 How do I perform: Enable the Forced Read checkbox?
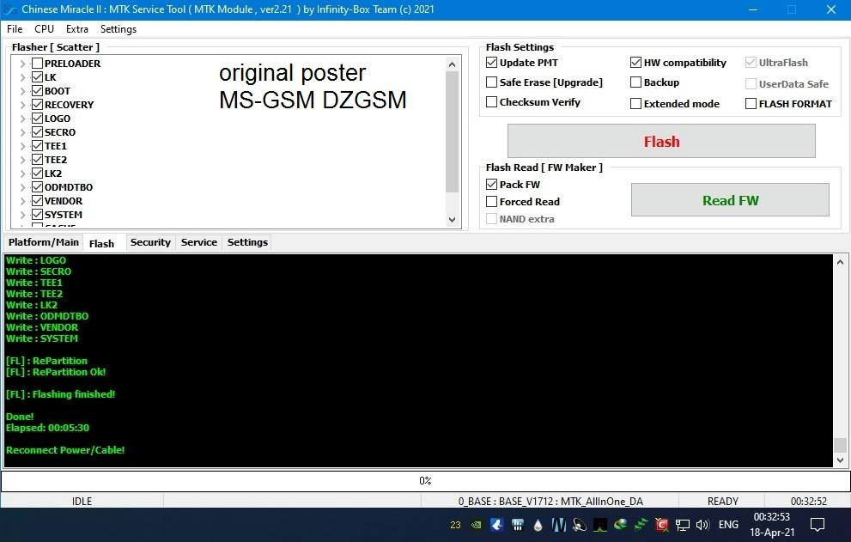[492, 202]
